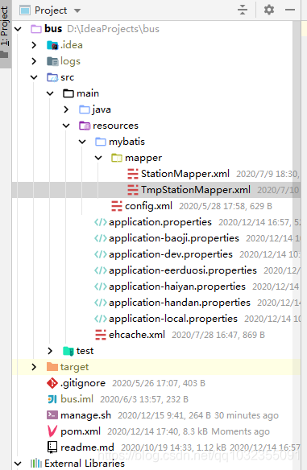The height and width of the screenshot is (470, 307).
Task: Click the resources root folder icon
Action: [x=85, y=126]
